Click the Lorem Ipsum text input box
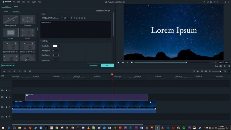 click(76, 29)
